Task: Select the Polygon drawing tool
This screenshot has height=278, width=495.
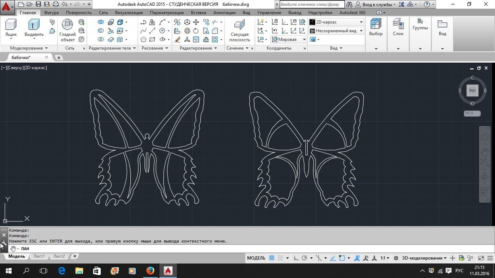Action: click(143, 40)
